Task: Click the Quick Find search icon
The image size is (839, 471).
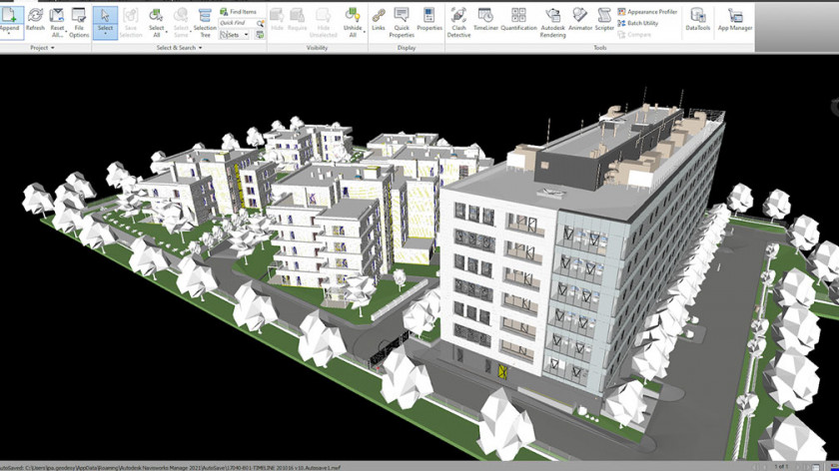Action: coord(260,23)
